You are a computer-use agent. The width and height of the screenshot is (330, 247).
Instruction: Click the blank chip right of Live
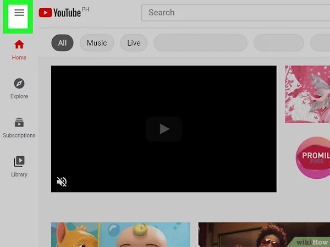tap(200, 43)
